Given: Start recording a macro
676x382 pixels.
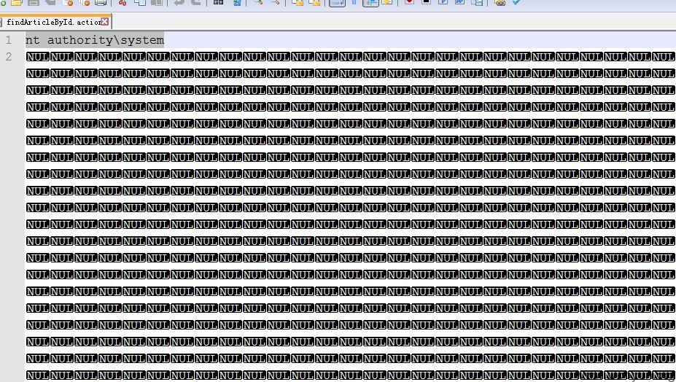Looking at the screenshot, I should pos(409,2).
